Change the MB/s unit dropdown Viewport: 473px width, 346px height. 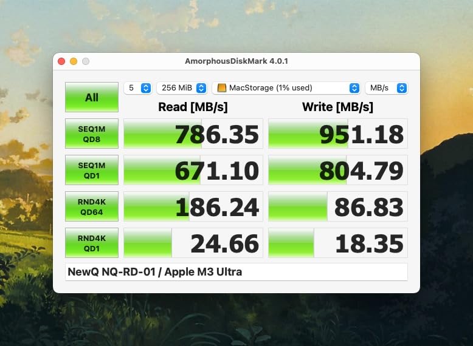tap(387, 88)
